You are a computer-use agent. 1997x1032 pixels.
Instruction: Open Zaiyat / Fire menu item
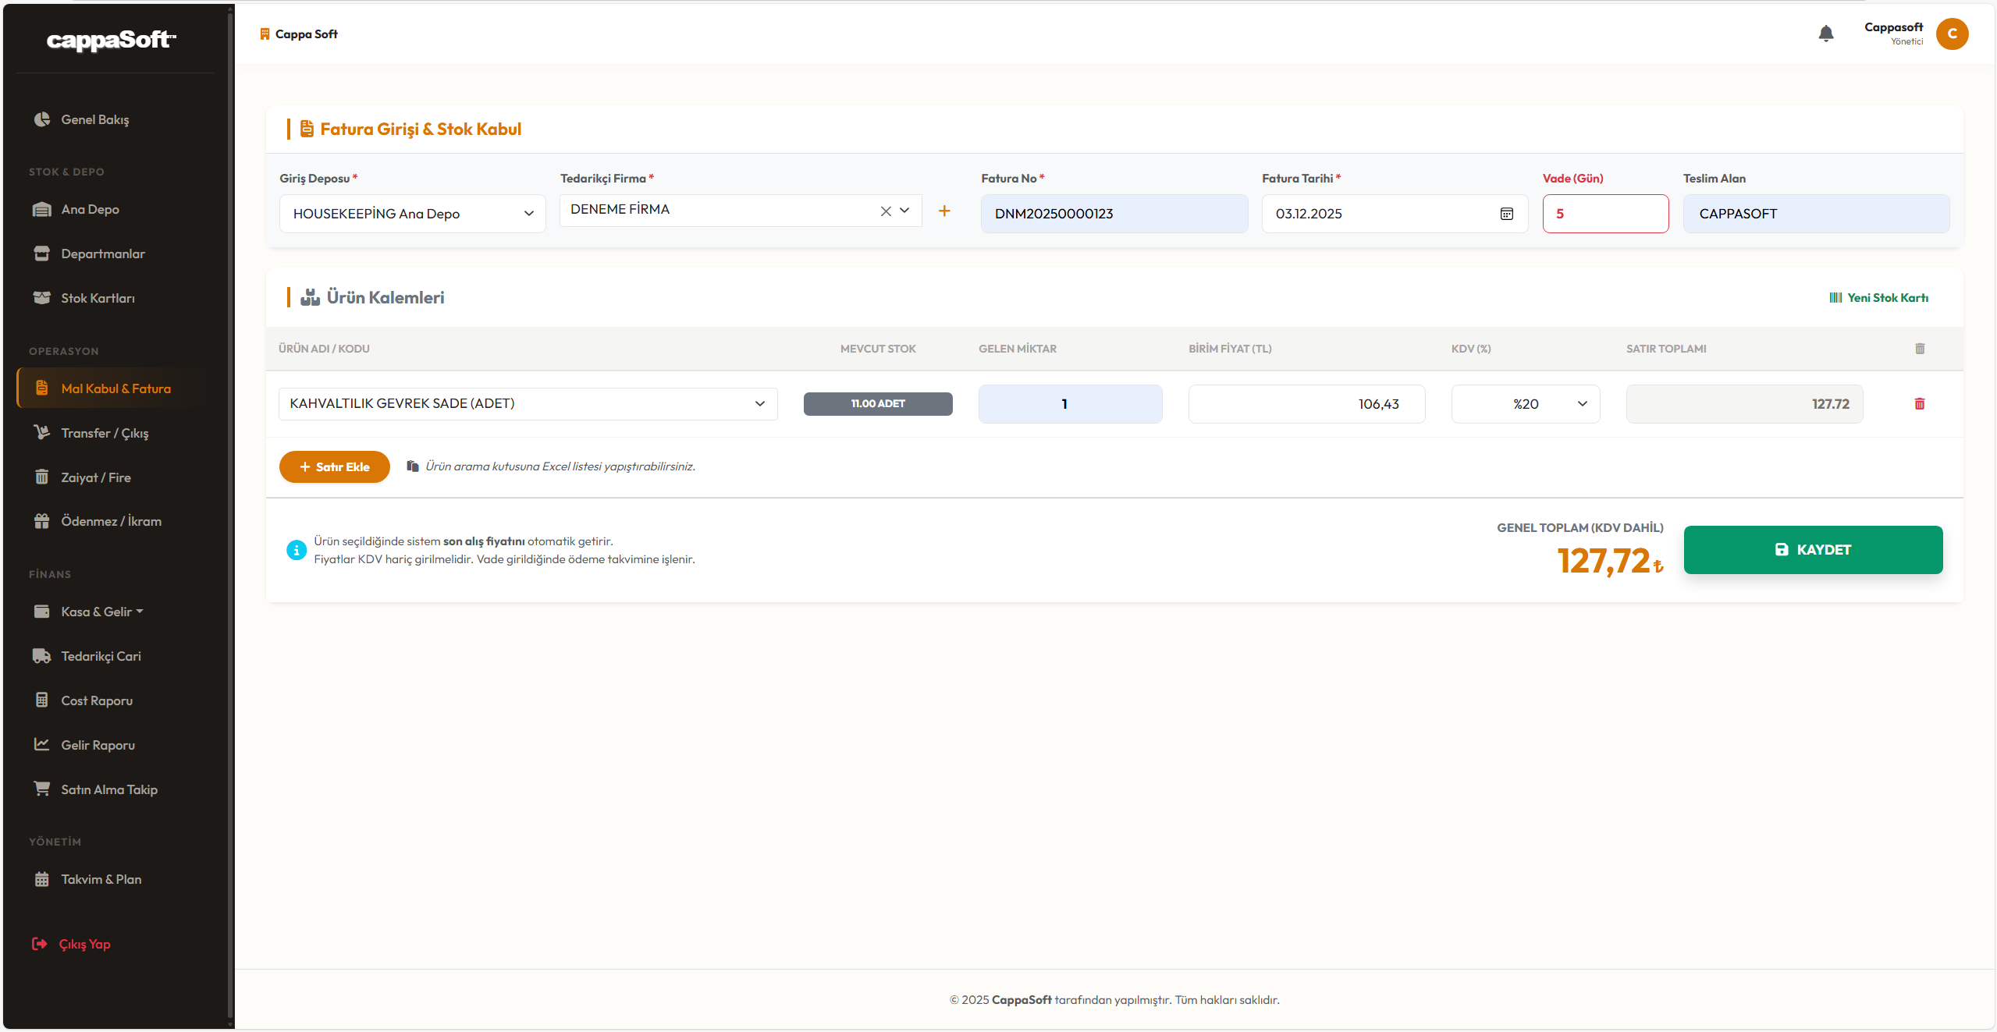(95, 477)
